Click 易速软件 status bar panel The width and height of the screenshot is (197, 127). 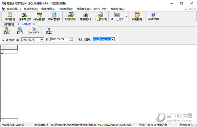click(185, 125)
